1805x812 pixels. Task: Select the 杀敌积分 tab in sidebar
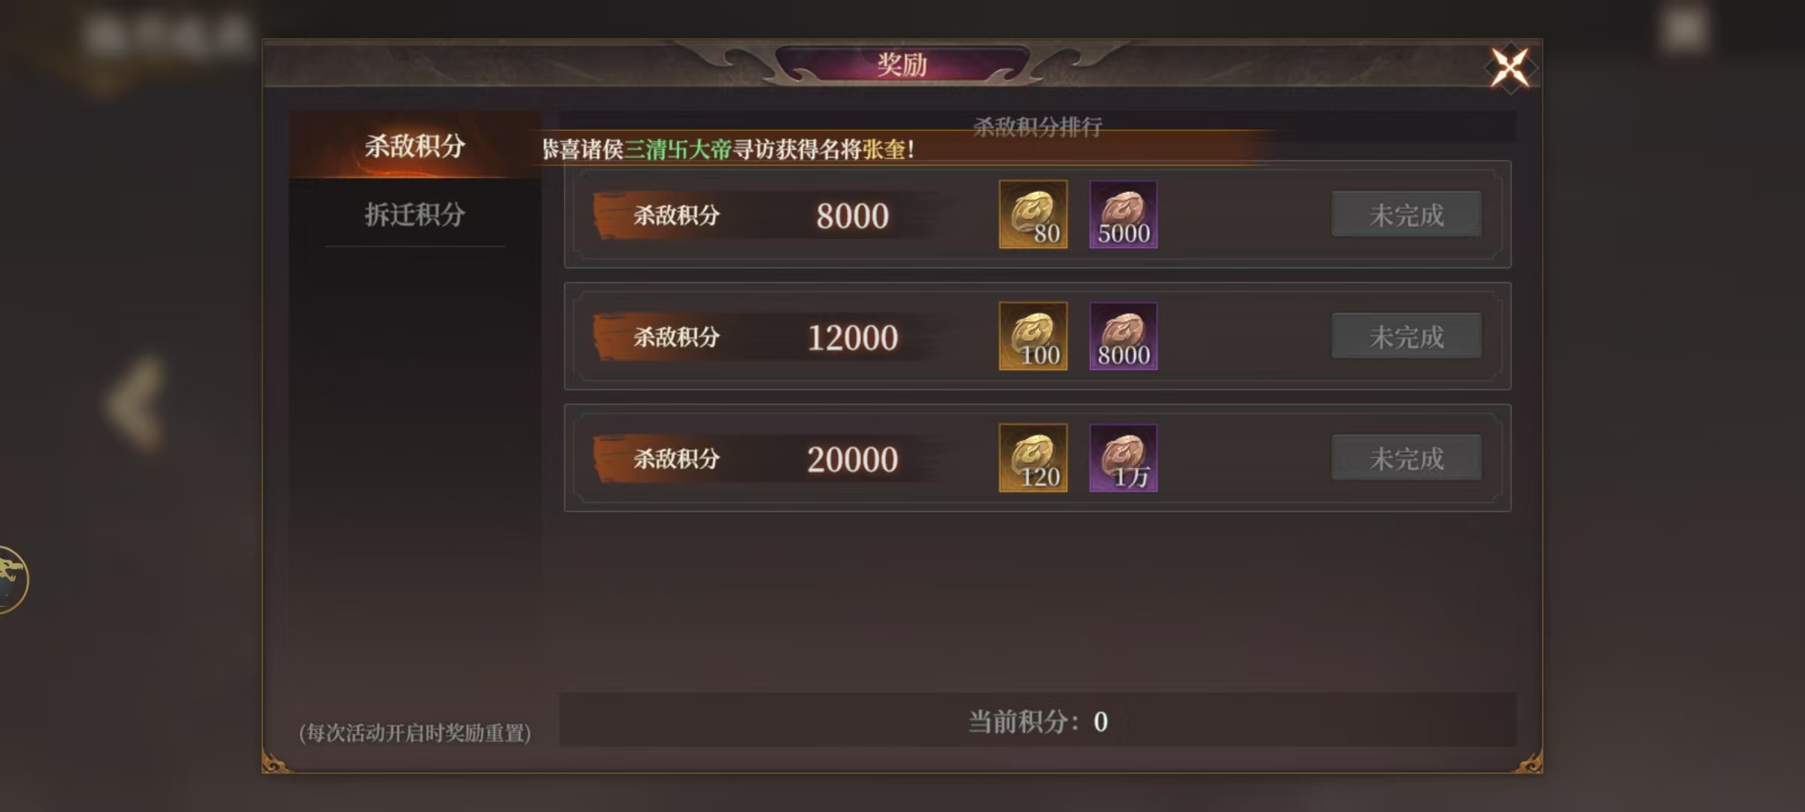414,145
